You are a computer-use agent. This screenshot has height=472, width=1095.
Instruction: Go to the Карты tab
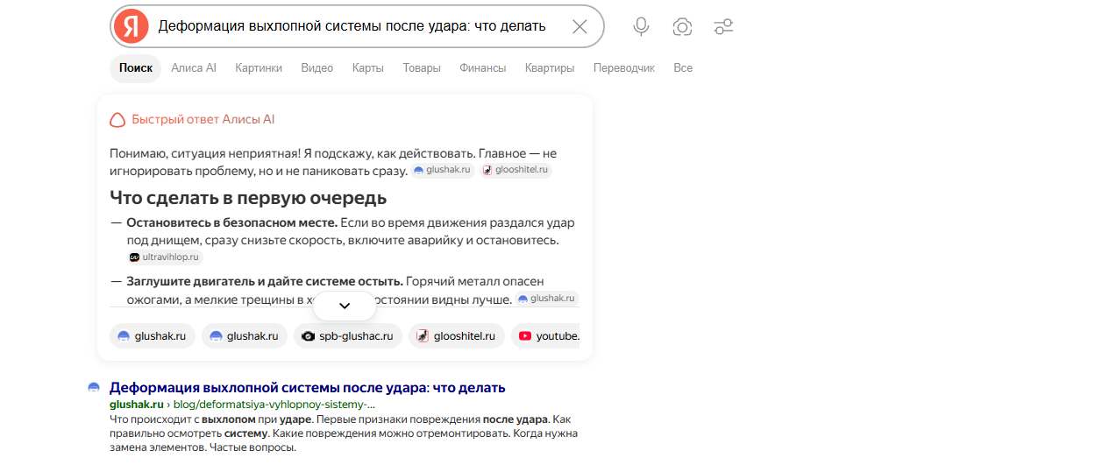pos(368,68)
